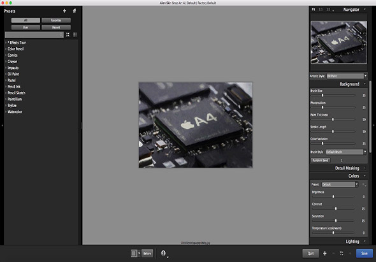Viewport: 376px width, 262px height.
Task: Click the preset search input field
Action: point(34,35)
